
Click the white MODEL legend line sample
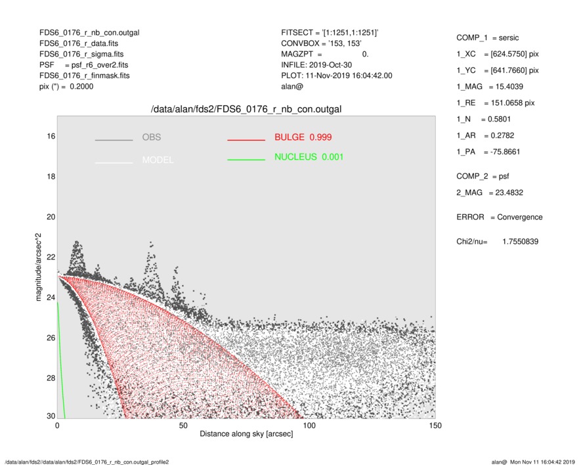tap(114, 163)
